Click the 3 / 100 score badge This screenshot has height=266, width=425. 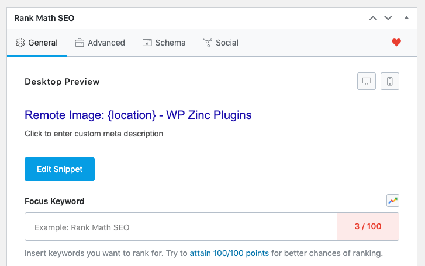tap(368, 226)
